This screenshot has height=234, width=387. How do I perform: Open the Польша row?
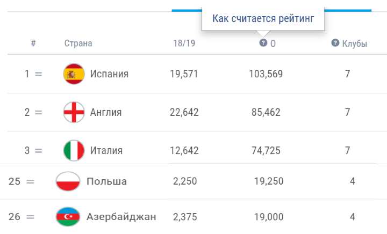pos(193,181)
